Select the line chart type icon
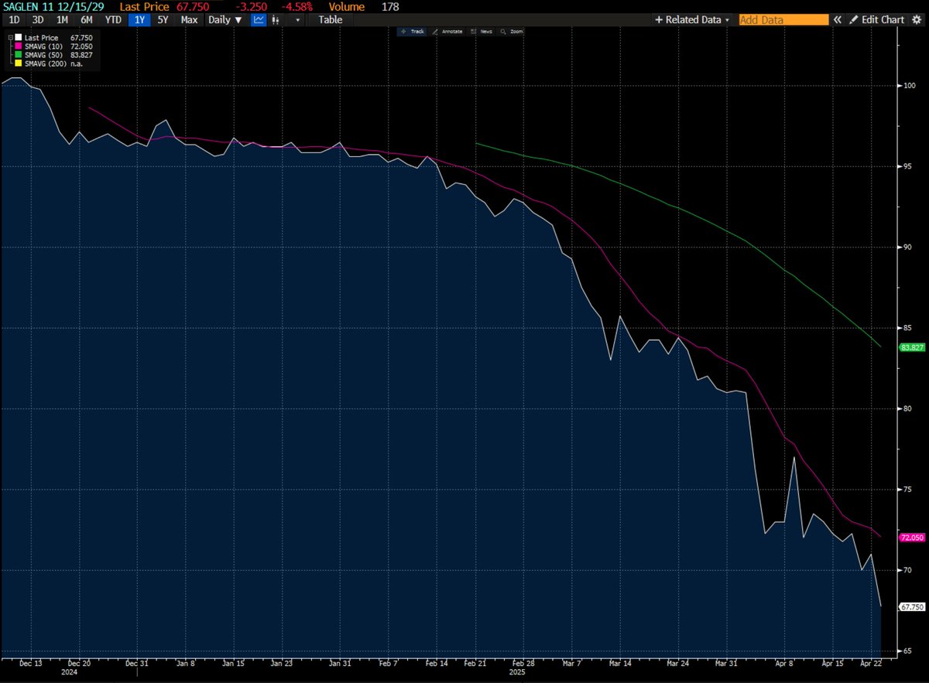Screen dimensions: 929x683 [x=259, y=19]
